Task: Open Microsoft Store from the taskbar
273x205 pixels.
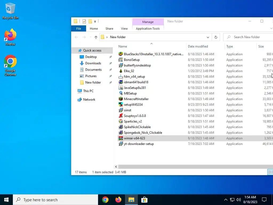Action: click(x=144, y=200)
